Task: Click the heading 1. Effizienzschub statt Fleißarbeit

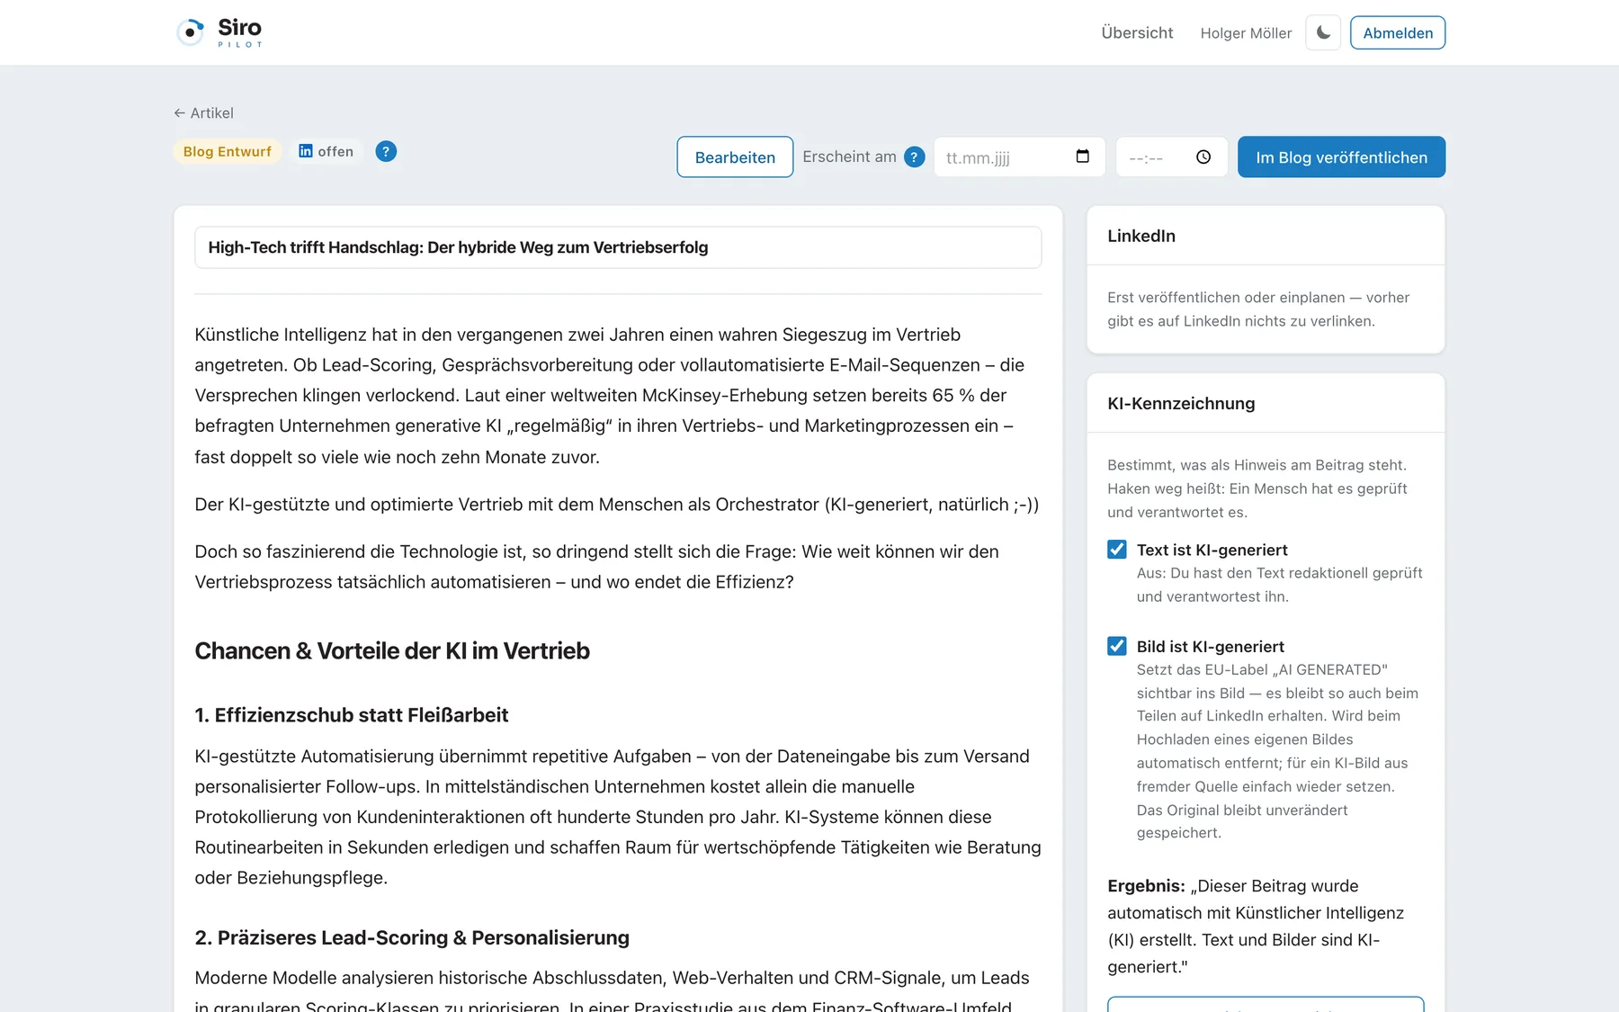Action: point(352,715)
